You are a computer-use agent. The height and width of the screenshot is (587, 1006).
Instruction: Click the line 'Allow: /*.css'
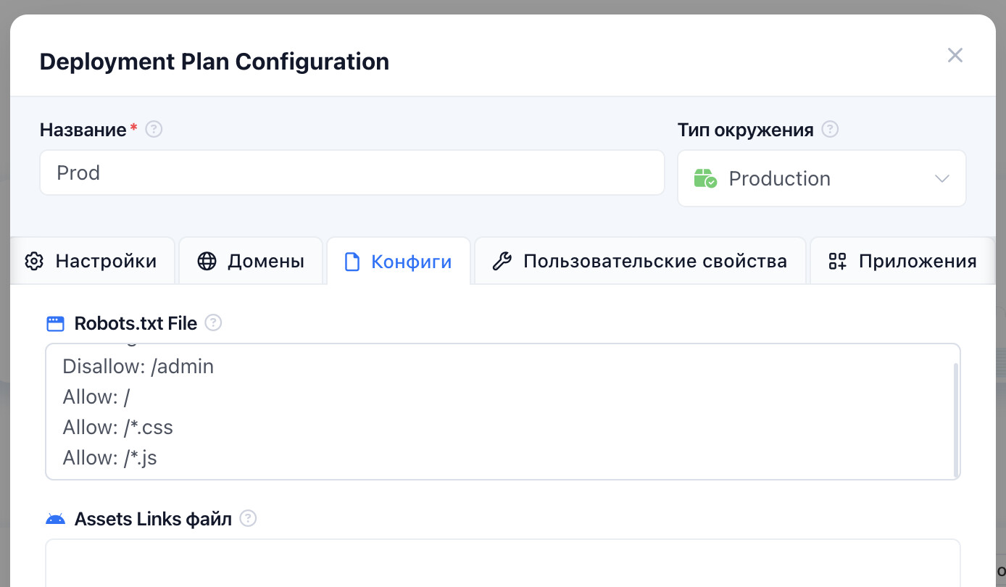[118, 428]
